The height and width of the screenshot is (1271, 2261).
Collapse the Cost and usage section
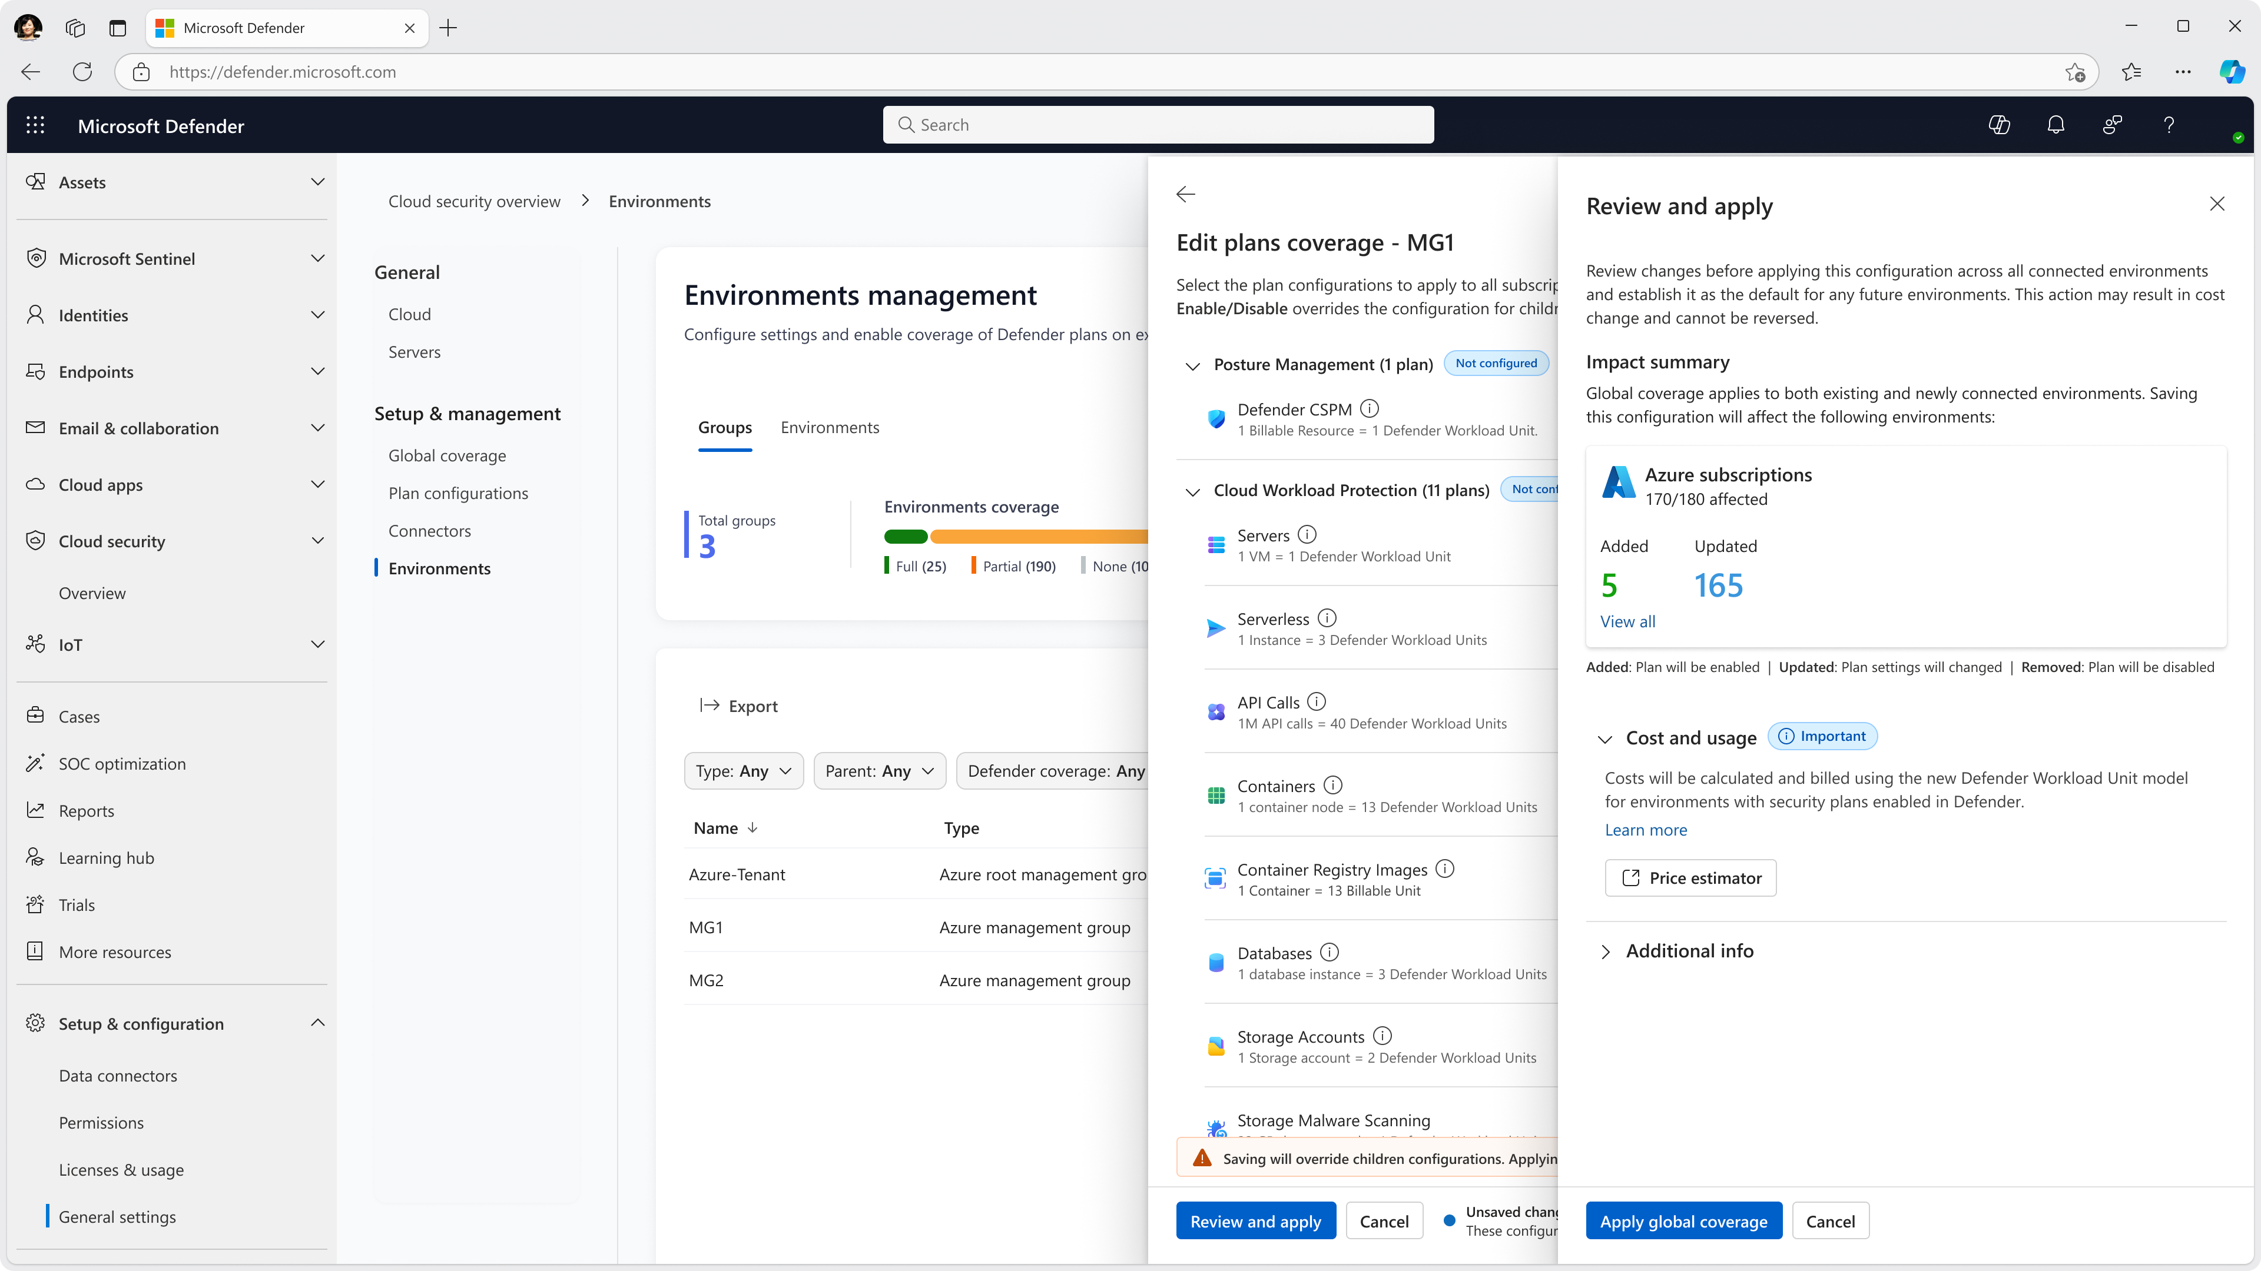[x=1605, y=738]
